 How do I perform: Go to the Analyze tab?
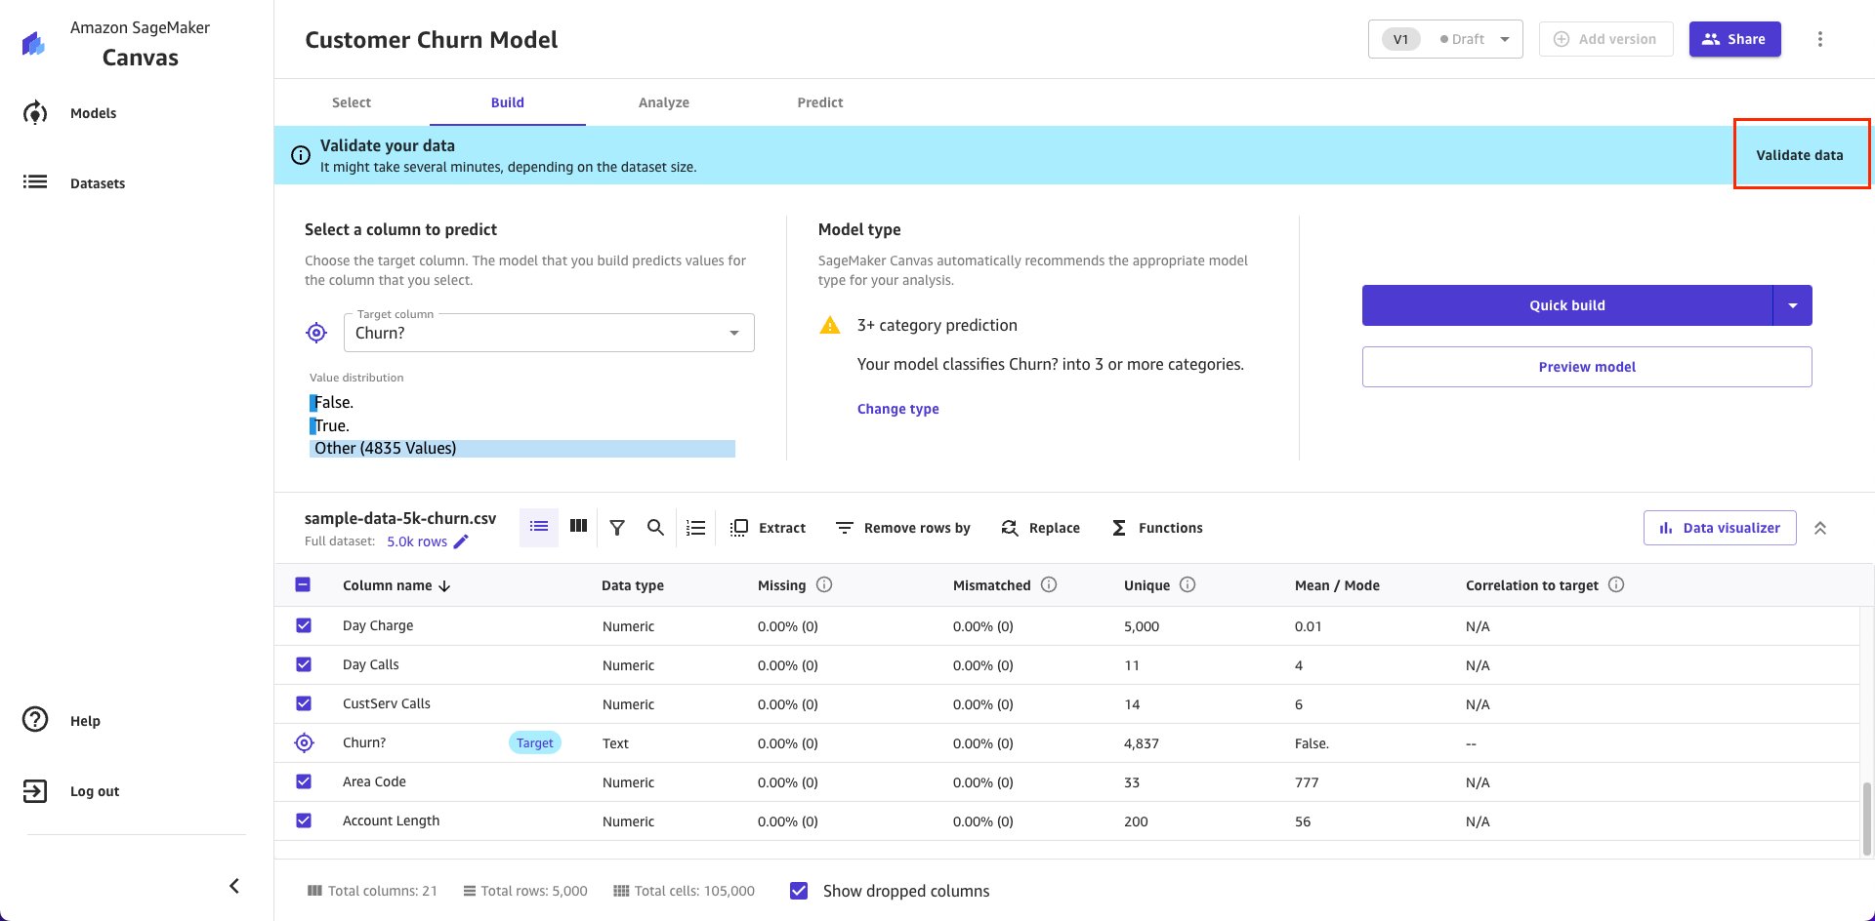pos(664,102)
